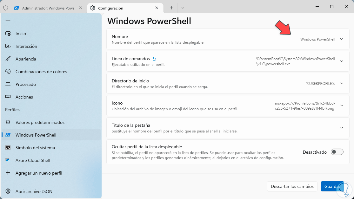354x199 pixels.
Task: Toggle Ocultar perfil de la lista desplegable
Action: (x=337, y=152)
